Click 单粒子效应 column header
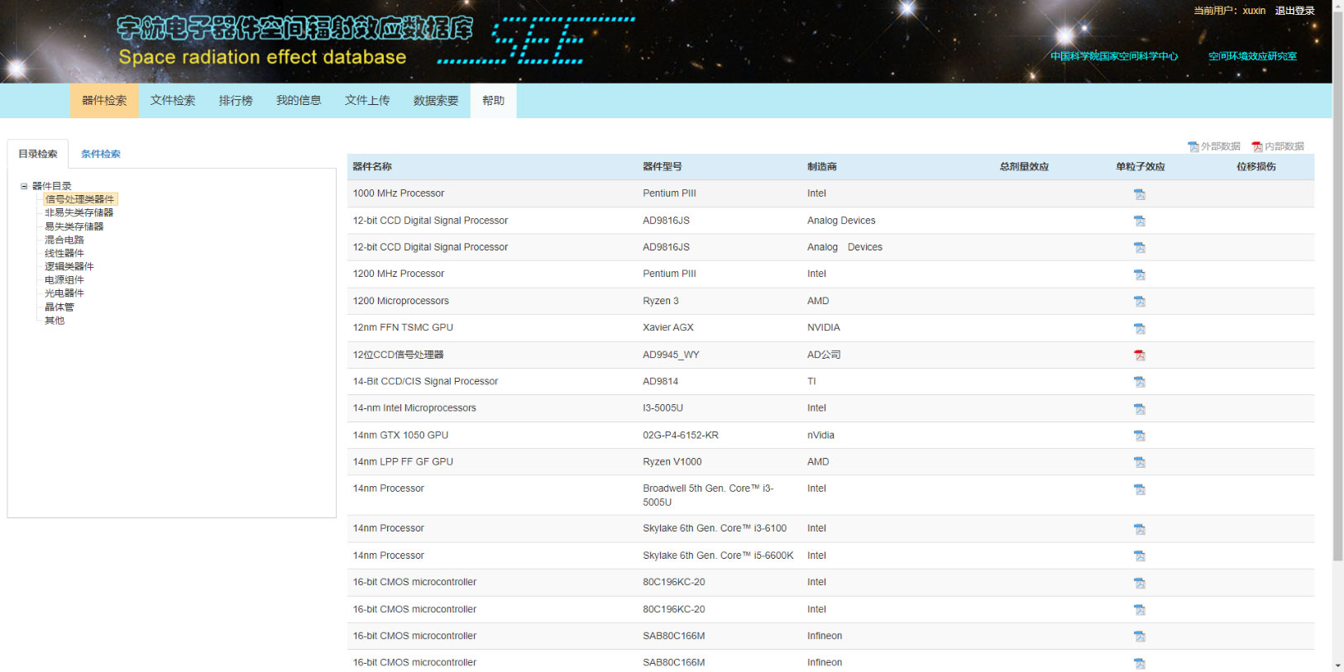Image resolution: width=1344 pixels, height=672 pixels. tap(1140, 167)
